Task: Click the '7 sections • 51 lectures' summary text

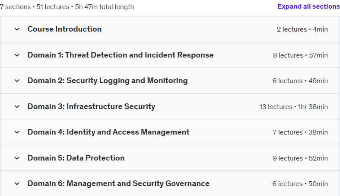Action: tap(35, 7)
